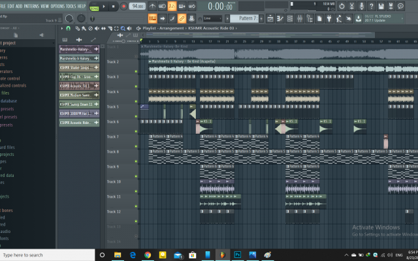This screenshot has width=418, height=261.
Task: Click the Type here to search box
Action: tap(48, 255)
